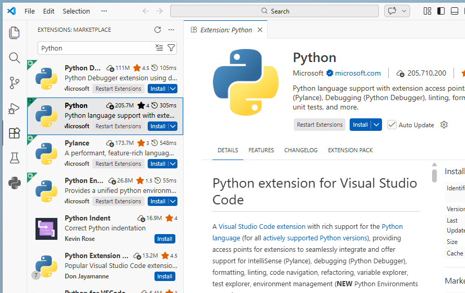Click the large Python logo image
The image size is (465, 293).
[x=246, y=82]
